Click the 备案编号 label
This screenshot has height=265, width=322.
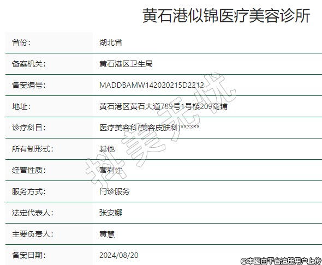[29, 85]
